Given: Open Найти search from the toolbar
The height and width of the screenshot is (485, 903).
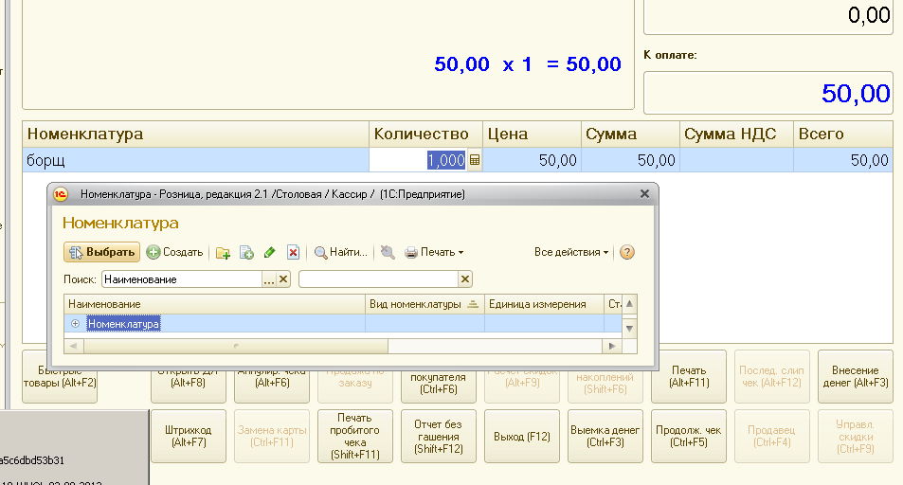Looking at the screenshot, I should tap(341, 253).
